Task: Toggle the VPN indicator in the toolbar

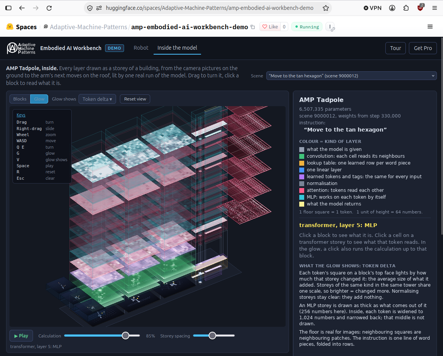Action: tap(372, 8)
